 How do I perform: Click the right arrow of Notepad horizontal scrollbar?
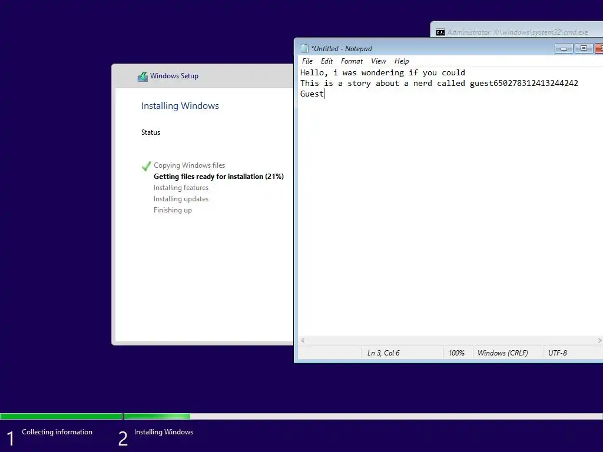click(x=599, y=341)
